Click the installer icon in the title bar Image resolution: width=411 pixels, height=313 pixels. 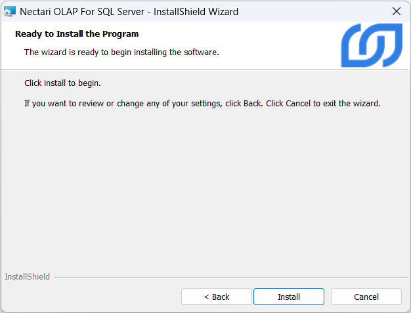[10, 11]
